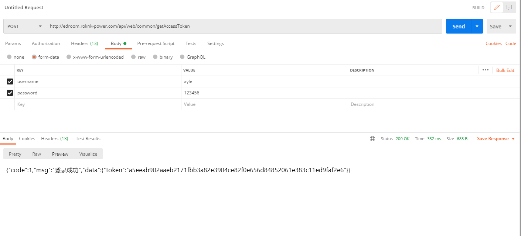
Task: Select x-www-form-urlencoded radio option
Action: click(69, 57)
